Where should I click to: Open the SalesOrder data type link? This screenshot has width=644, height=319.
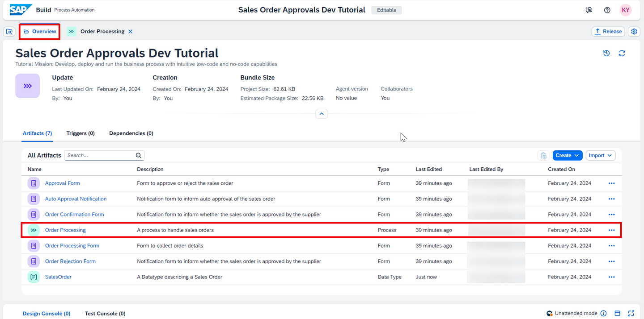pyautogui.click(x=58, y=277)
